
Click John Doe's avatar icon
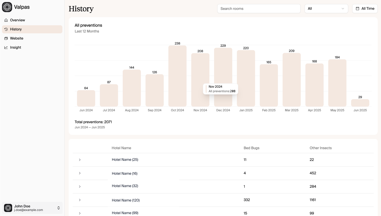8,208
